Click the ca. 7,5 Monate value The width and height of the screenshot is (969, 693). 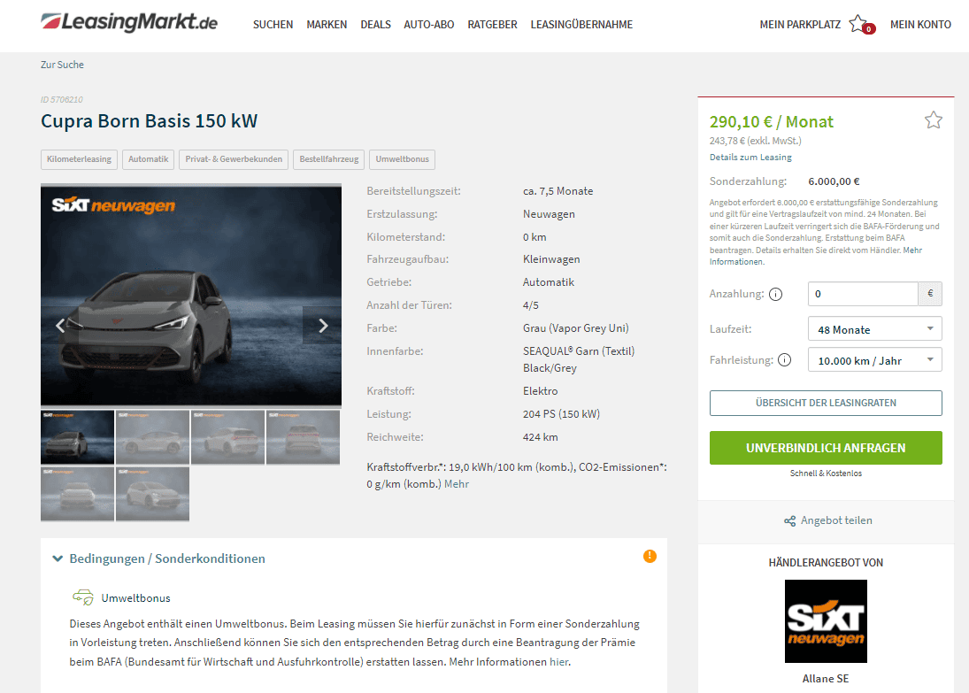pyautogui.click(x=558, y=191)
